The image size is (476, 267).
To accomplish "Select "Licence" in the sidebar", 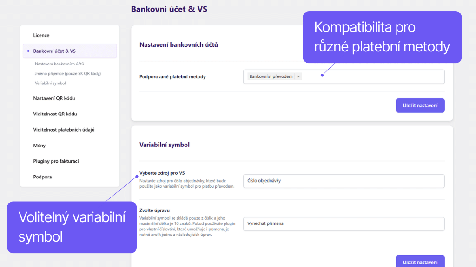I will point(41,35).
